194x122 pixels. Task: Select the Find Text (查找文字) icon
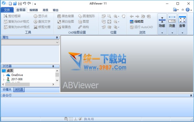35,22
